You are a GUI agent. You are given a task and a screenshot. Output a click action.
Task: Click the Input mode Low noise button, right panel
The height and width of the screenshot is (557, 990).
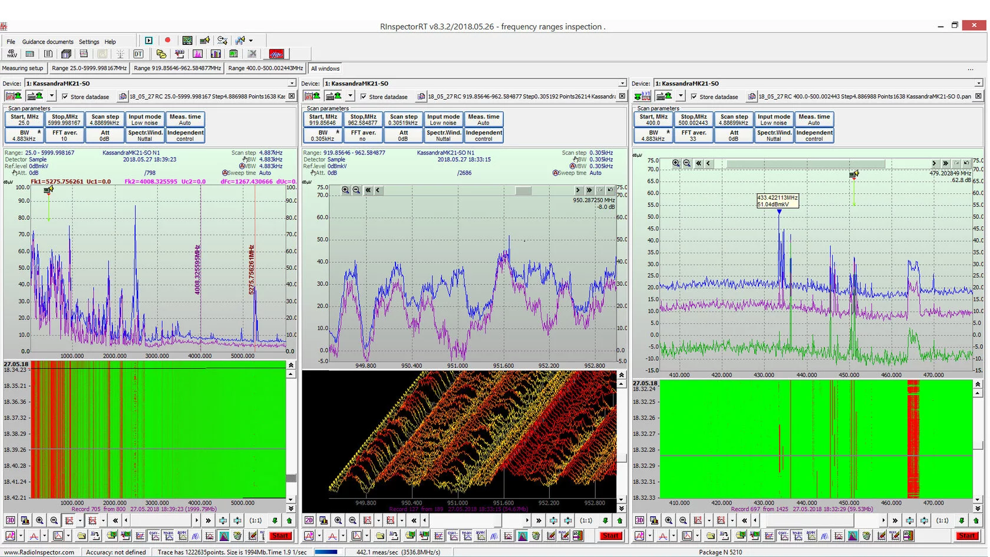[x=773, y=120]
